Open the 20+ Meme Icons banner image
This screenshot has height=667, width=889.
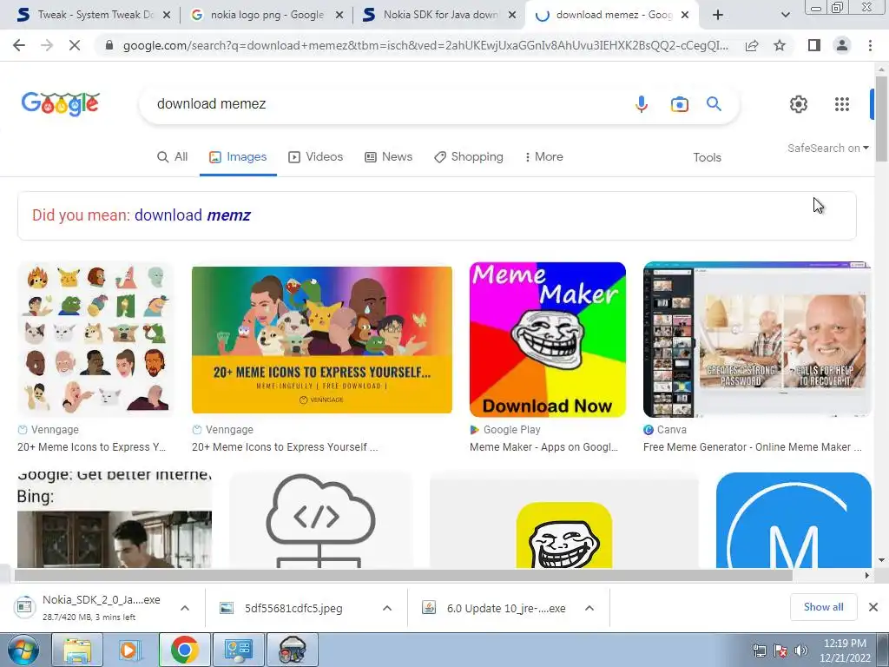322,340
